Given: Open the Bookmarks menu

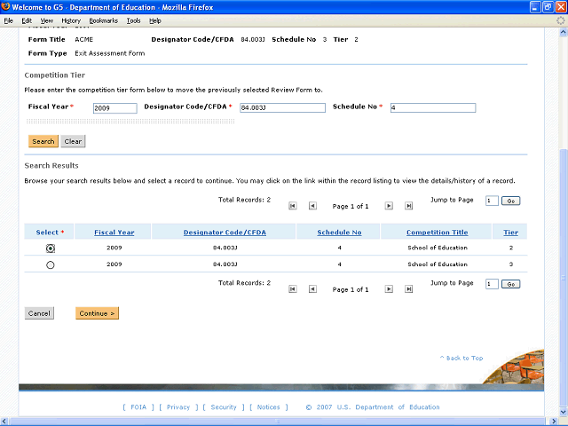Looking at the screenshot, I should 104,20.
